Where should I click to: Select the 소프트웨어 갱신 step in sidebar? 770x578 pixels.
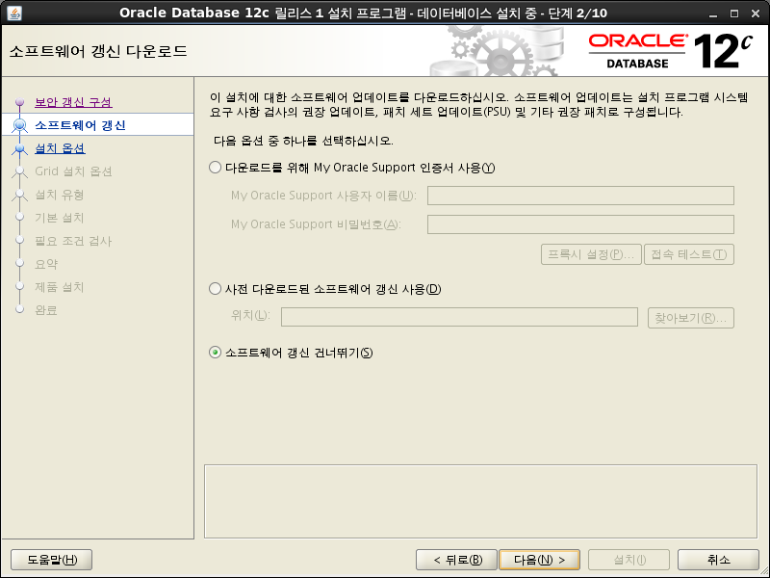coord(80,125)
